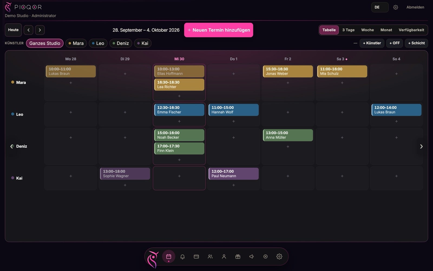Open the Verfügbarkeit view
Screen dimensions: 433x271
[x=411, y=30]
